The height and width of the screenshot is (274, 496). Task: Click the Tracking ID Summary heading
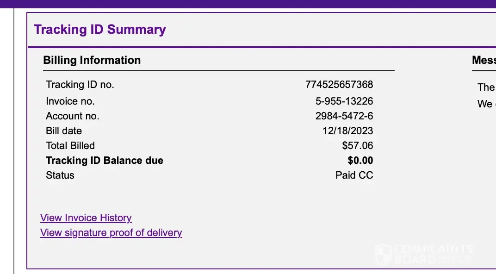click(100, 30)
